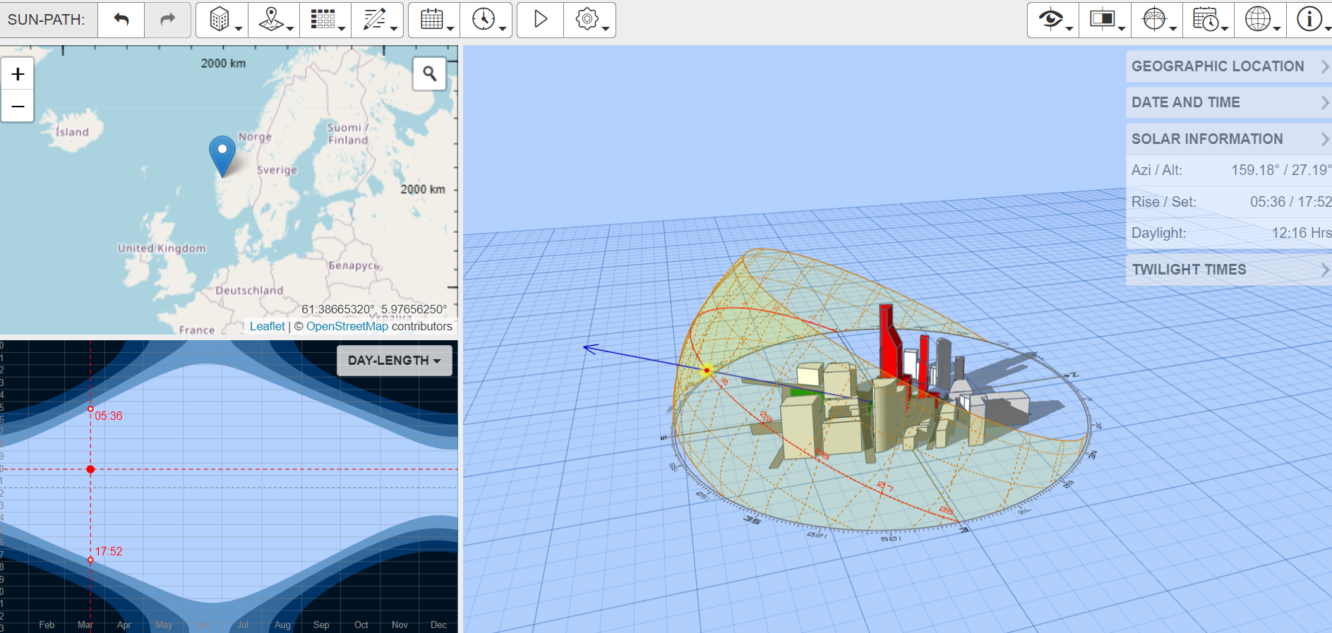Open the gear settings menu

pos(588,20)
